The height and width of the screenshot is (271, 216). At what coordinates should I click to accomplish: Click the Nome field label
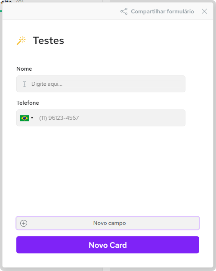[x=24, y=69]
